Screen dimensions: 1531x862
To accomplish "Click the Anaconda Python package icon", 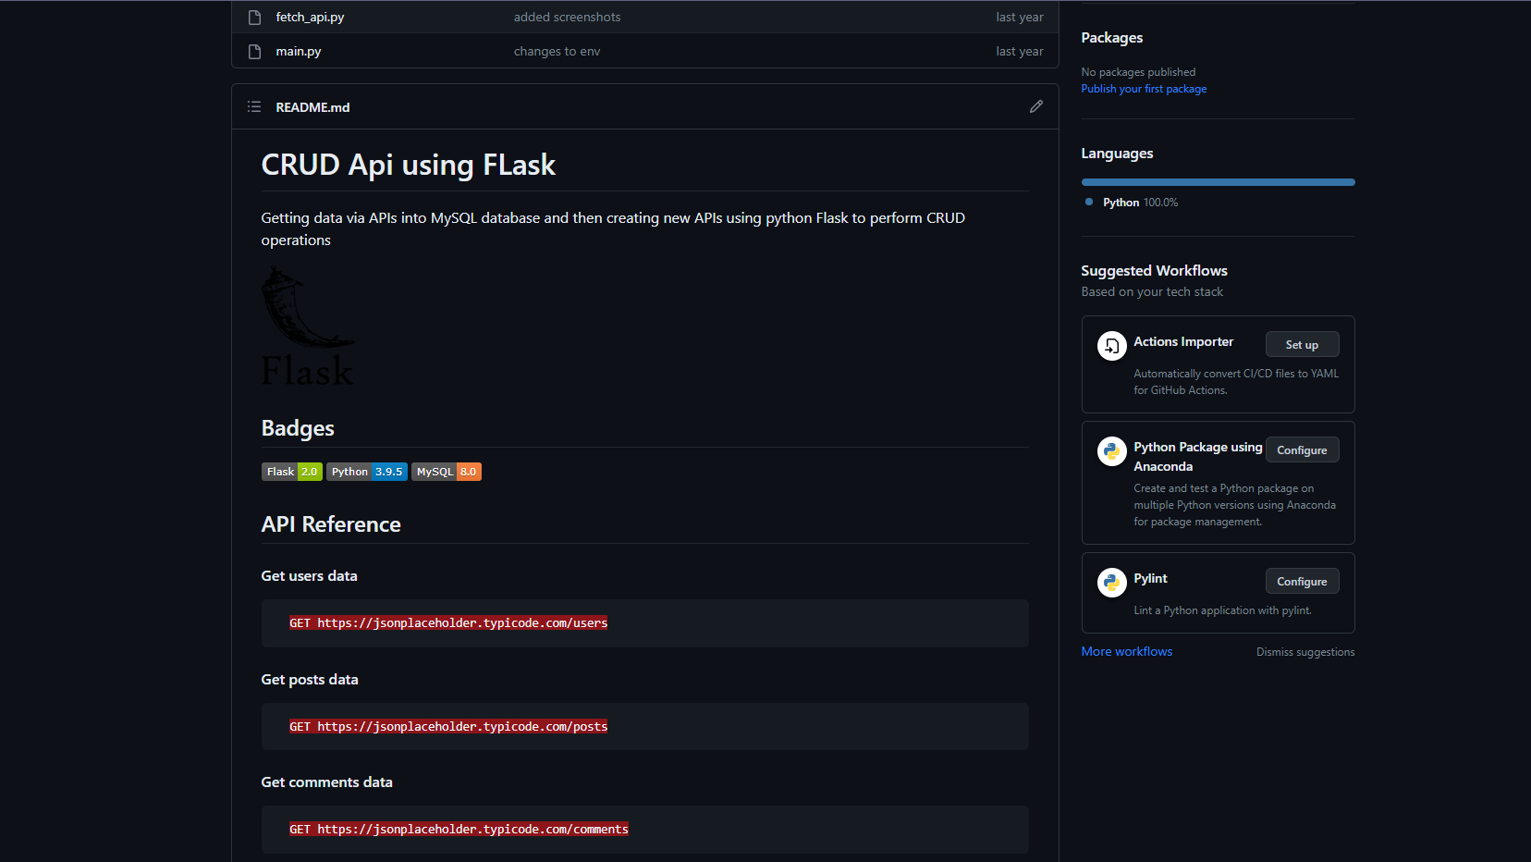I will [1111, 451].
